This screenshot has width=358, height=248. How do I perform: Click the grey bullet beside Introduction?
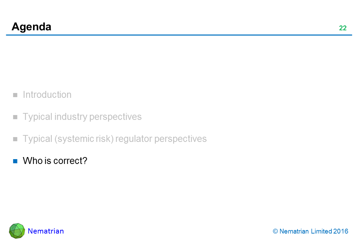point(15,95)
